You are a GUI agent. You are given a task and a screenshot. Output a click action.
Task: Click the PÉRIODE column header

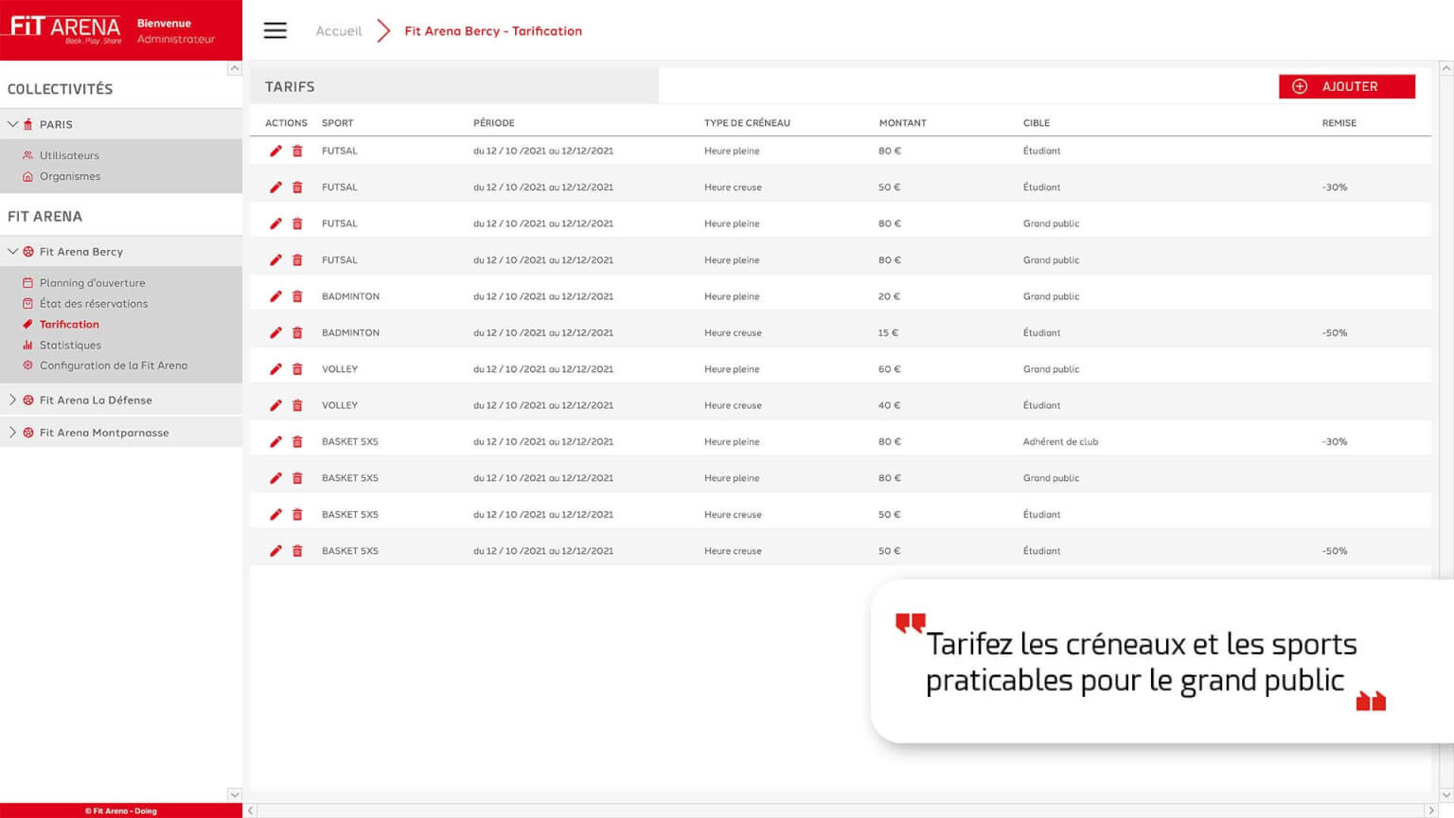tap(494, 123)
